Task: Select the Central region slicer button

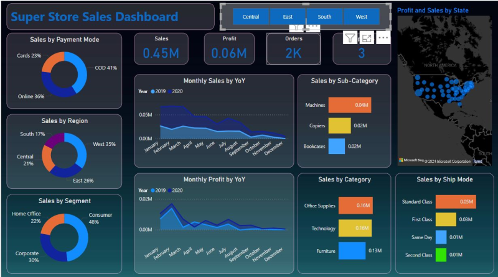Action: pyautogui.click(x=251, y=17)
